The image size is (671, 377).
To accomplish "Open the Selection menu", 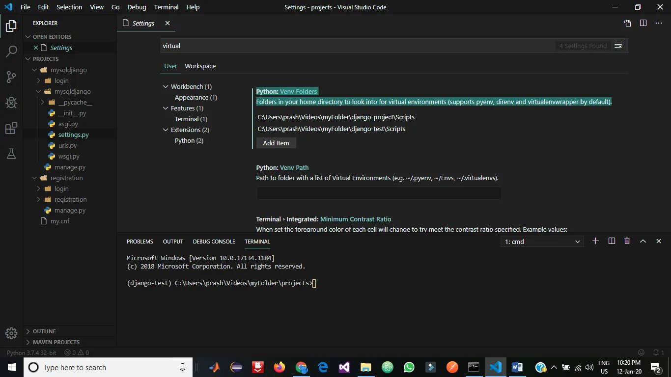I will pyautogui.click(x=69, y=7).
